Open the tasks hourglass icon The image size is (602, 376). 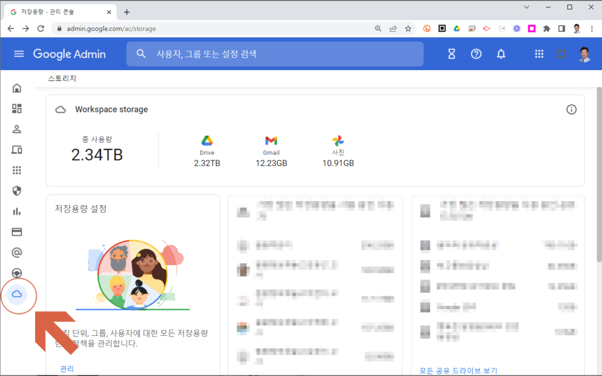coord(452,54)
